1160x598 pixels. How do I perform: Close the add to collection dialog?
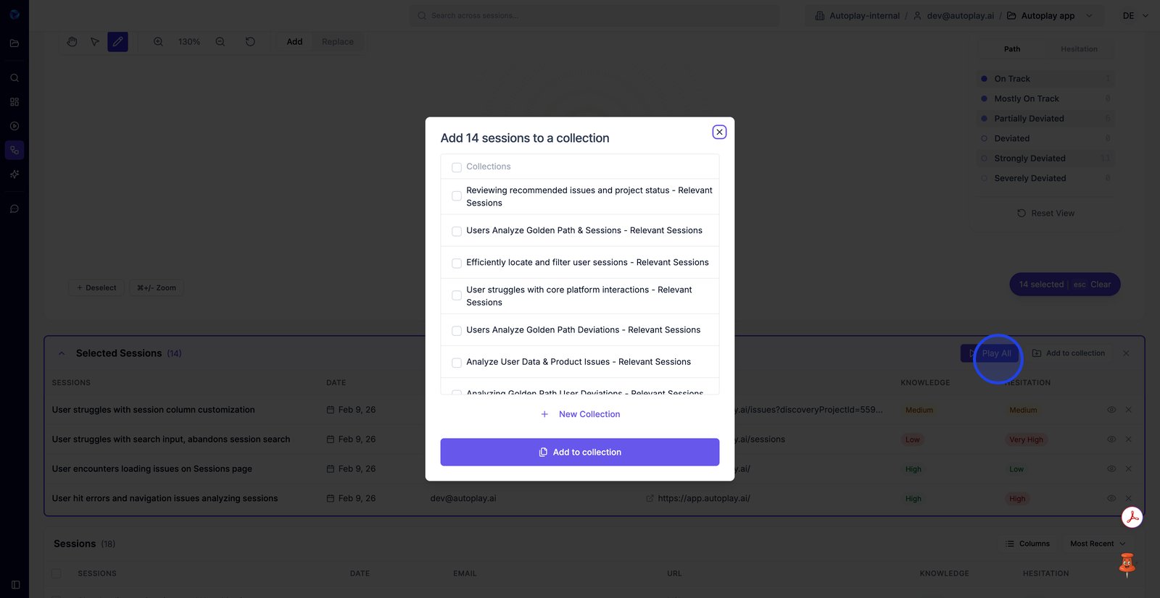pyautogui.click(x=719, y=132)
